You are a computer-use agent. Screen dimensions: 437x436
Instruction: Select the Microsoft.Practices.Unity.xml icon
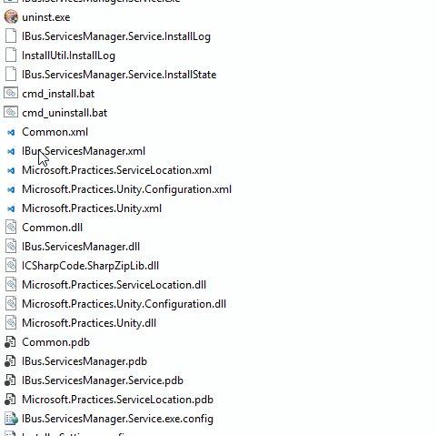pyautogui.click(x=11, y=208)
